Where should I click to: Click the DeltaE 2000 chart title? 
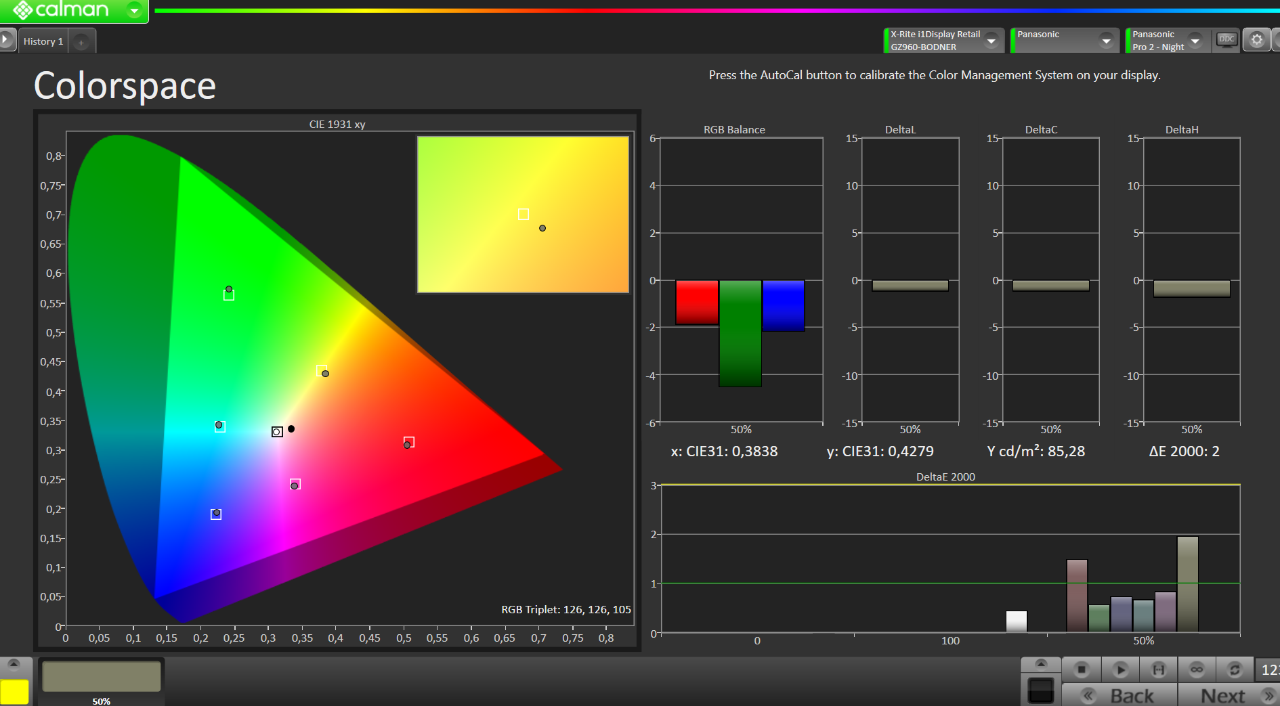coord(945,477)
